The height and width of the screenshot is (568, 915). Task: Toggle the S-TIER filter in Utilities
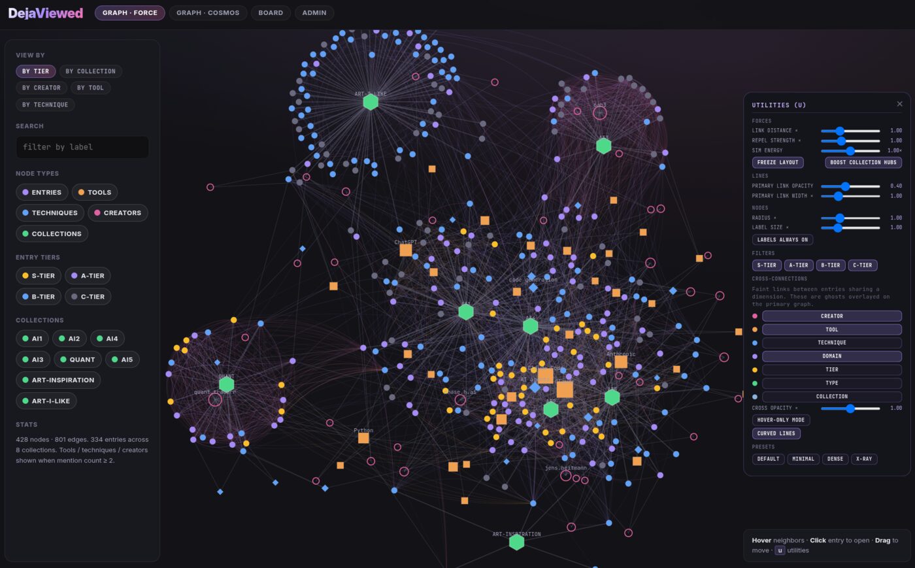coord(767,265)
